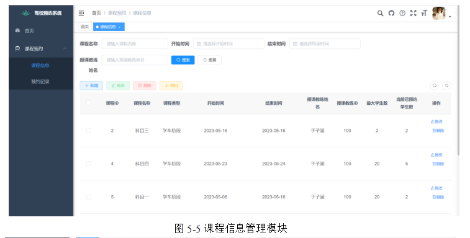
Task: Open the 结束时间 date picker field
Action: (325, 44)
